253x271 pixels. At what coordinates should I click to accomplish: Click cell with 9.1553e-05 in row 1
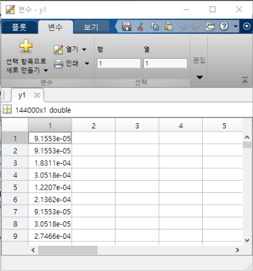pyautogui.click(x=50, y=138)
